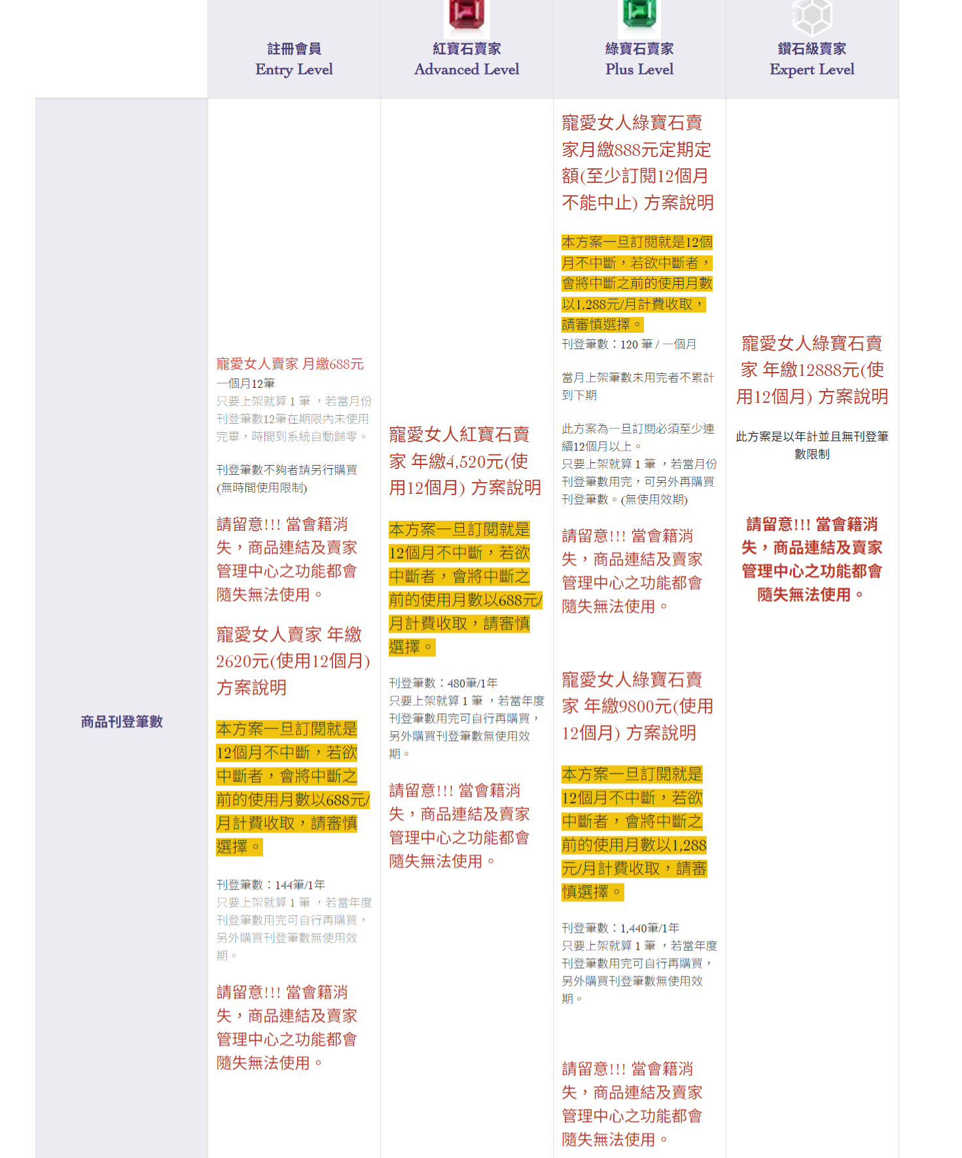Click the green emerald gem icon

pos(639,14)
